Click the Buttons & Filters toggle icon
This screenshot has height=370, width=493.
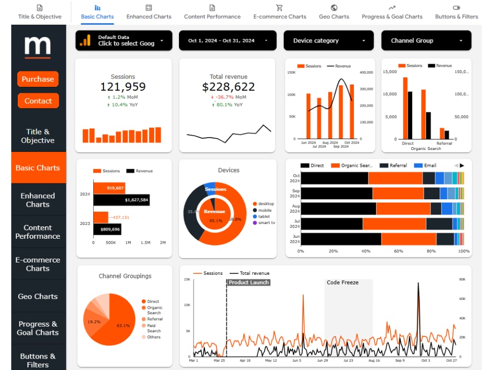pos(457,7)
